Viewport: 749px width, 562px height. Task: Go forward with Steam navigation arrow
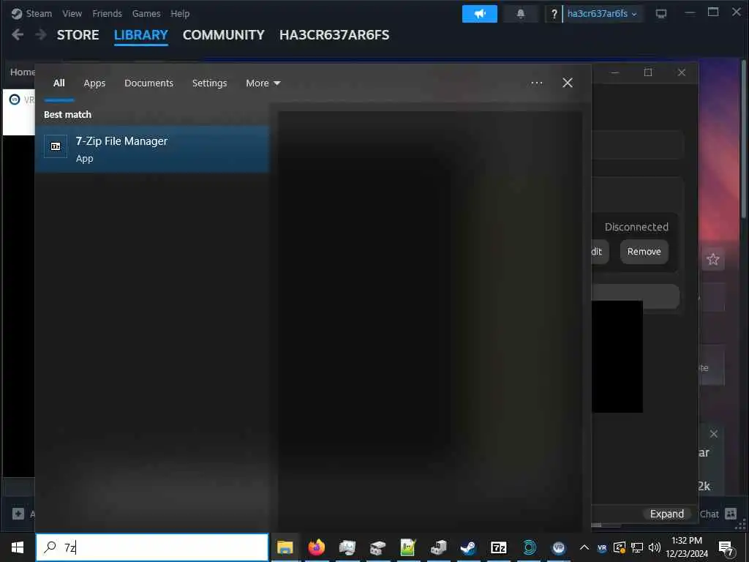click(x=41, y=34)
